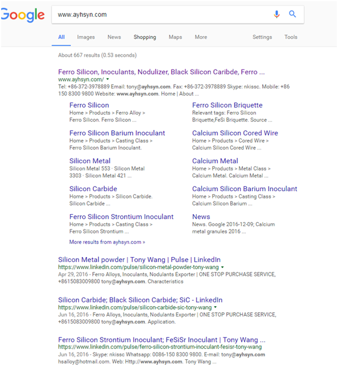Click More results from ayhsyn.com
This screenshot has height=369, width=338.
(x=107, y=242)
